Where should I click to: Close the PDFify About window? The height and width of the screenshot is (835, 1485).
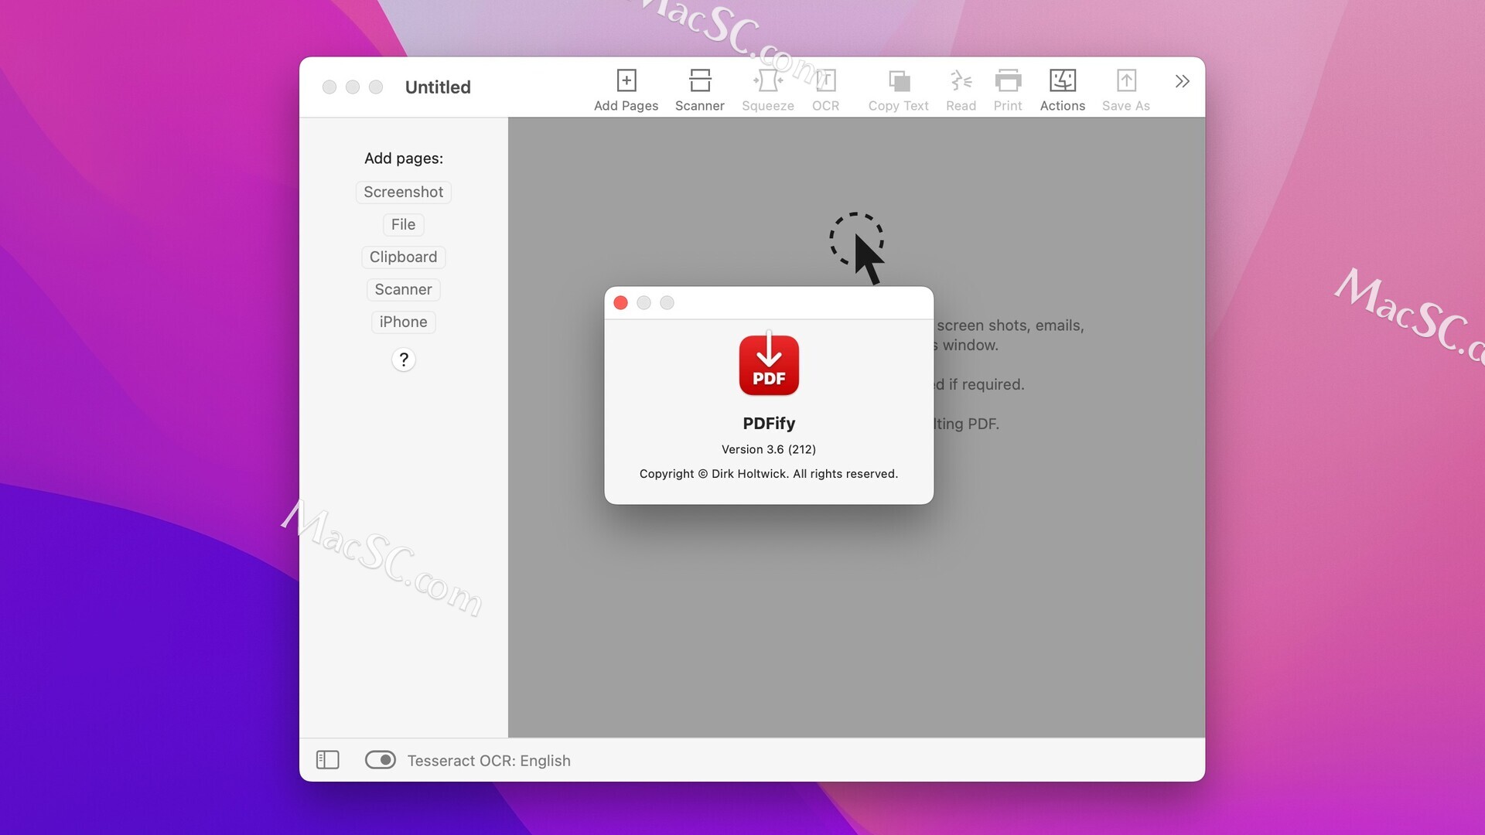coord(620,302)
